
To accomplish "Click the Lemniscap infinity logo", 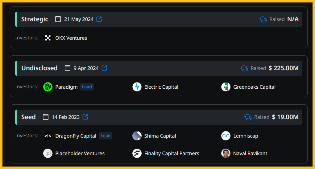I will tap(226, 136).
